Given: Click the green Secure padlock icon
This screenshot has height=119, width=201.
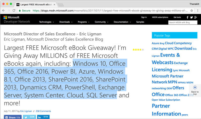Looking at the screenshot, I should 19,10.
